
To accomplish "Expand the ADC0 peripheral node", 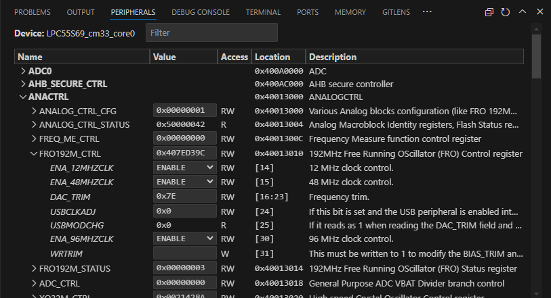I will (23, 71).
